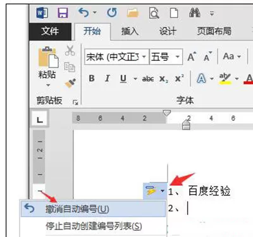
Task: Decrease font size with the shrink font icon
Action: coord(207,56)
